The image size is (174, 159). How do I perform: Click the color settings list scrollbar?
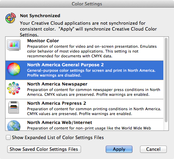(x=166, y=80)
